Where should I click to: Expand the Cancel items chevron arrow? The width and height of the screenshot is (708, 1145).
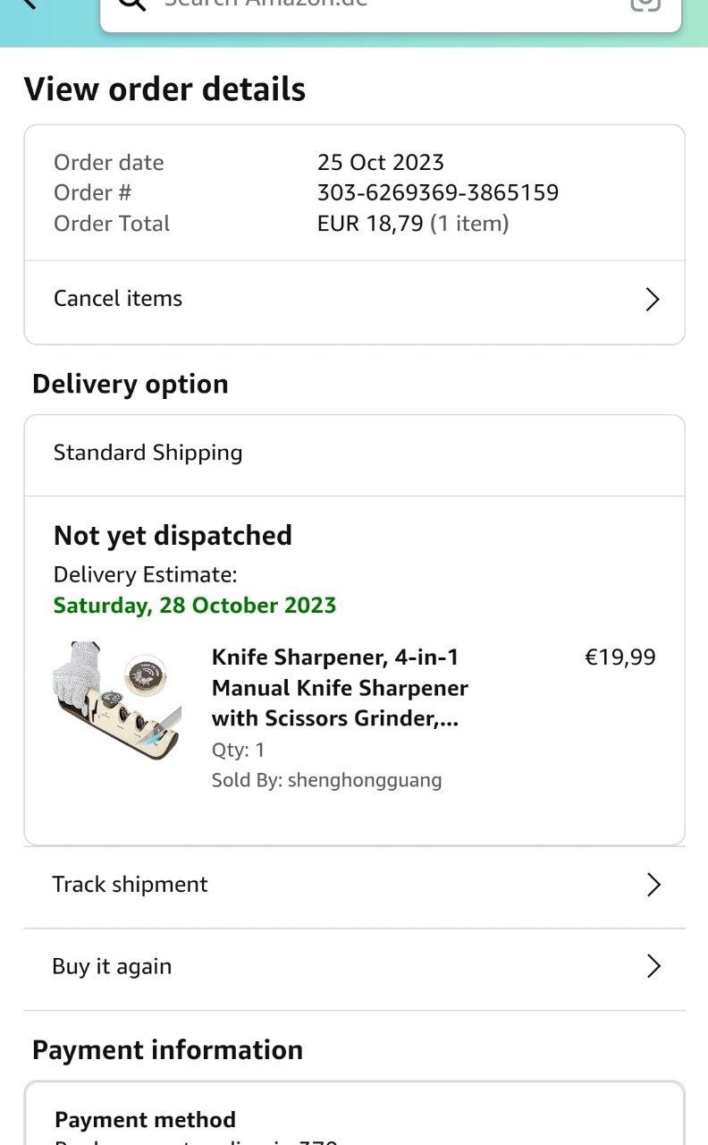pyautogui.click(x=653, y=300)
